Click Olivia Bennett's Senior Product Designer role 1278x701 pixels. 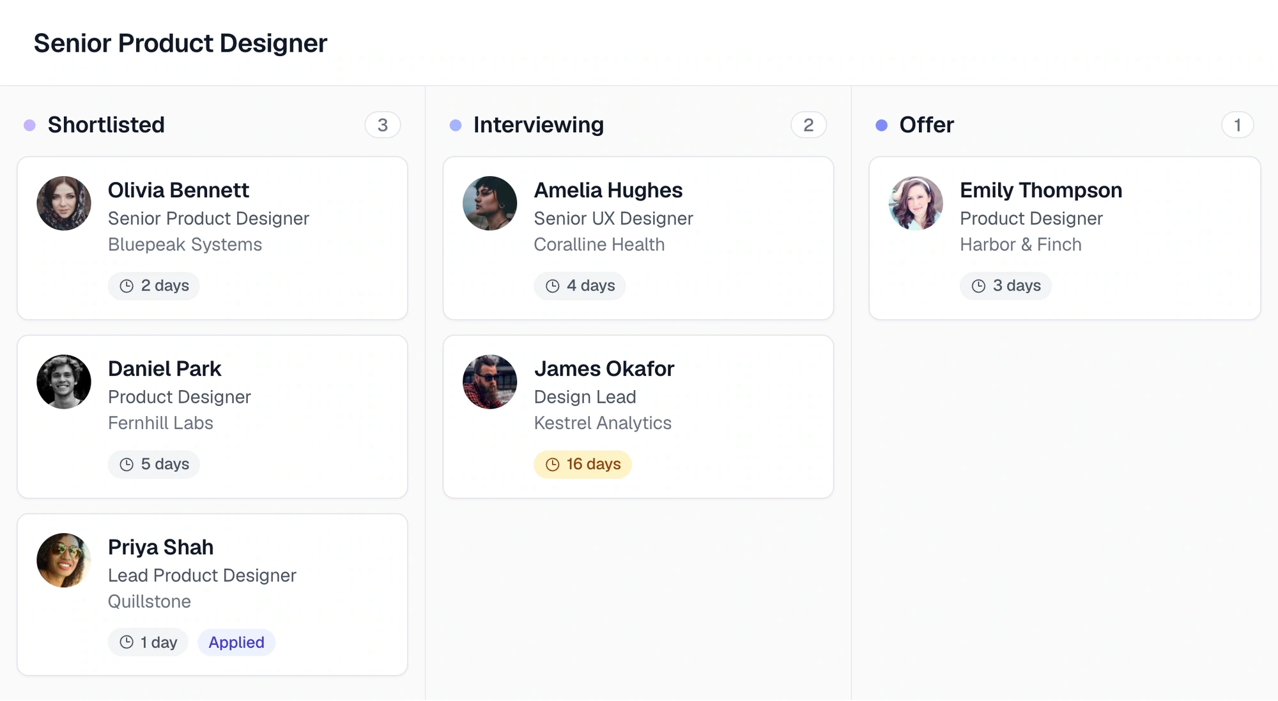(208, 218)
